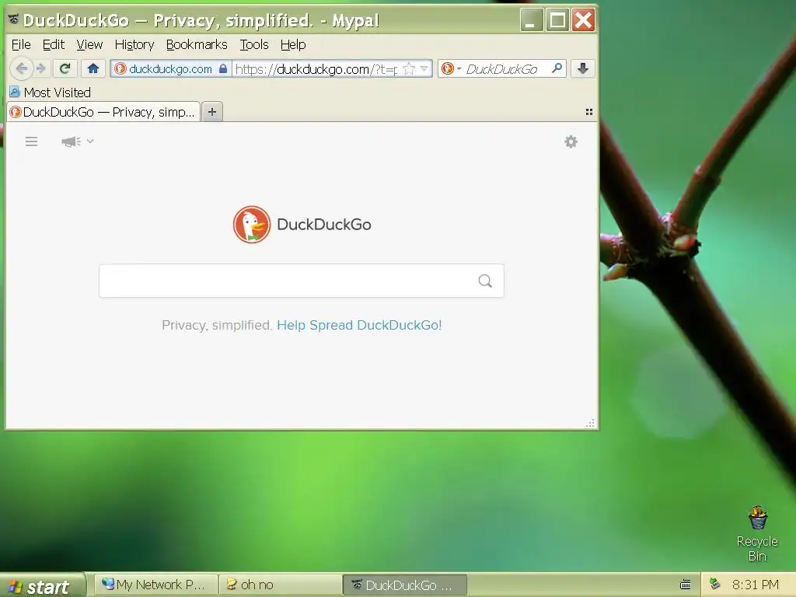The image size is (796, 597).
Task: Close the Mypal browser window
Action: (x=583, y=20)
